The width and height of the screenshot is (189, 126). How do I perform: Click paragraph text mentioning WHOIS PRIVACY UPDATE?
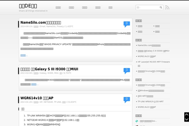76,47
